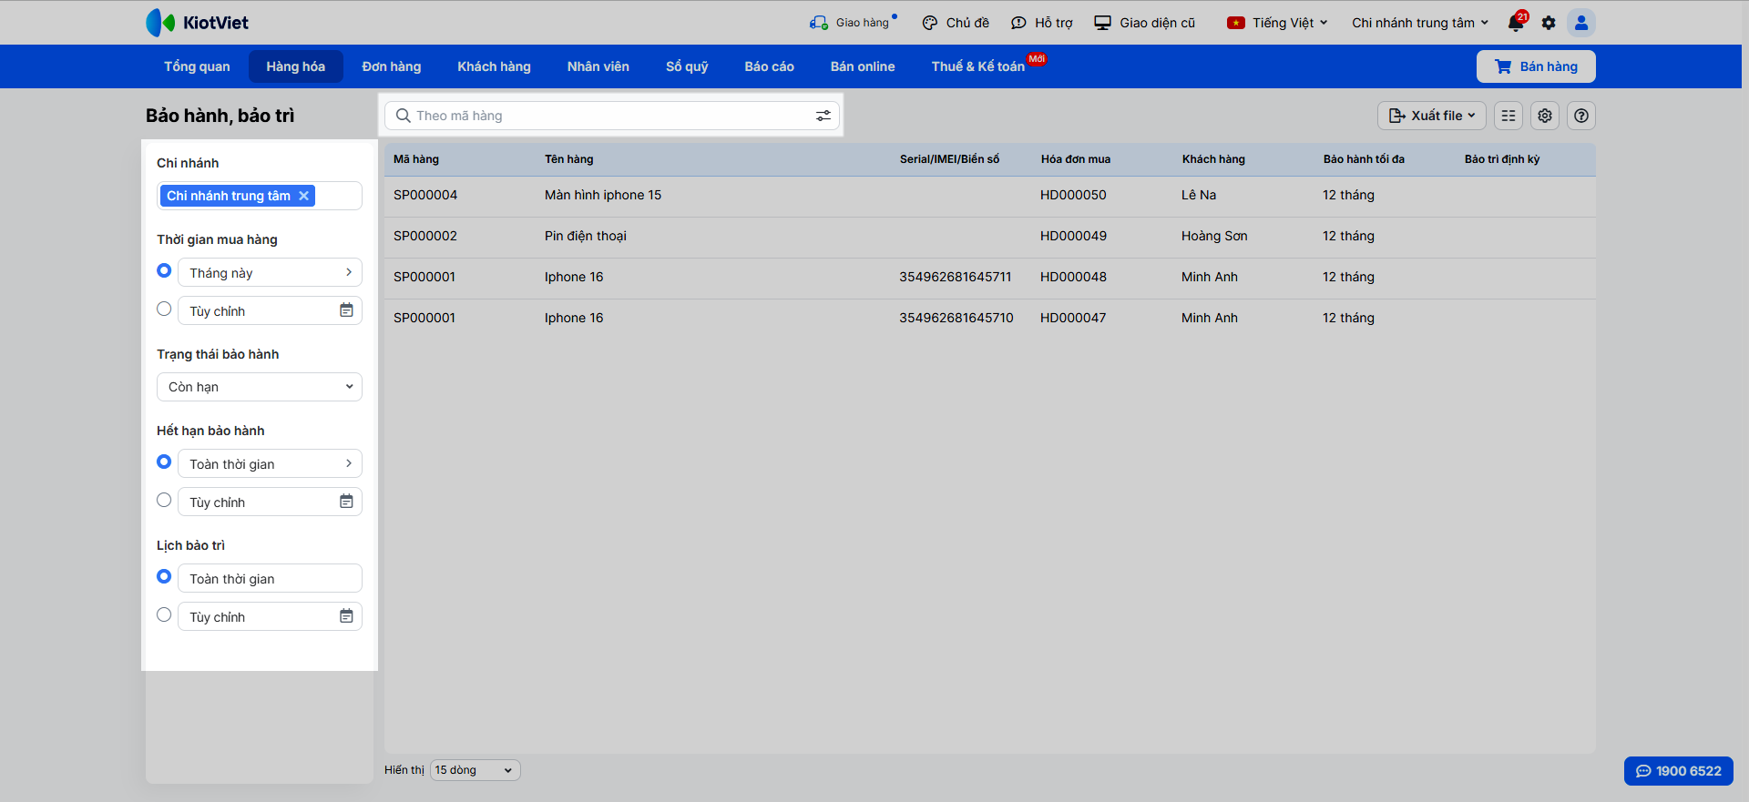Click invoice HD000048
The width and height of the screenshot is (1749, 802).
click(x=1073, y=277)
